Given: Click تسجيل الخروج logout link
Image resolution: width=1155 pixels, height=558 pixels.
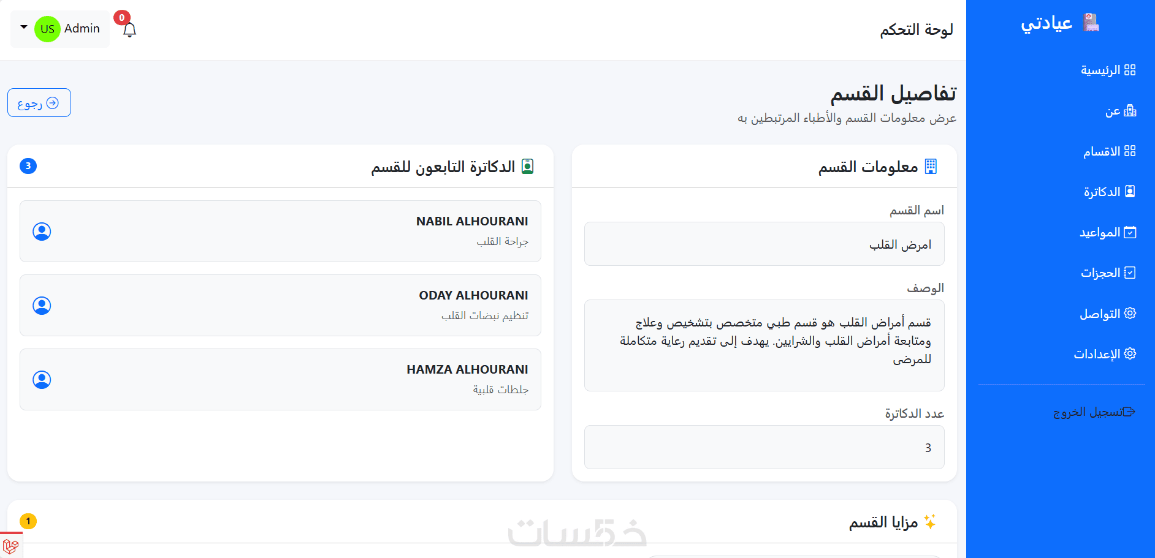Looking at the screenshot, I should point(1094,412).
